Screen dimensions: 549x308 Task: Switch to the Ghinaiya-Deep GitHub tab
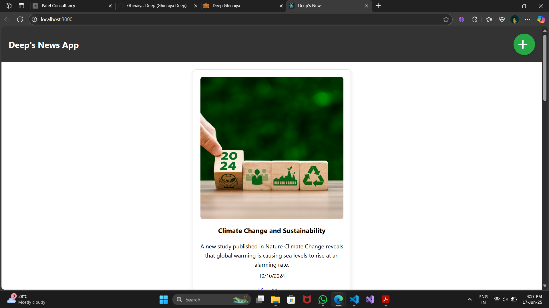click(157, 6)
